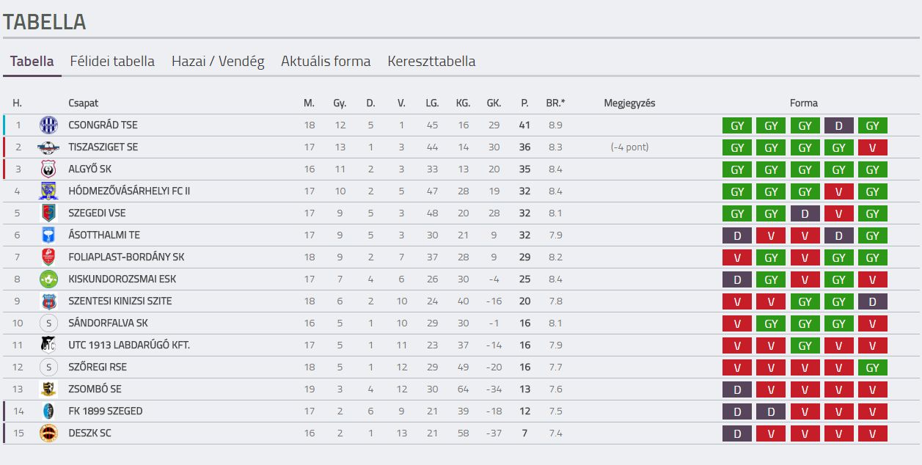Click Tiszasziget SE's red V form box

(x=873, y=147)
